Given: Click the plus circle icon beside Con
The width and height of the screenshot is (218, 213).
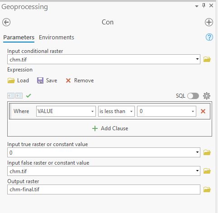Looking at the screenshot, I should (209, 22).
